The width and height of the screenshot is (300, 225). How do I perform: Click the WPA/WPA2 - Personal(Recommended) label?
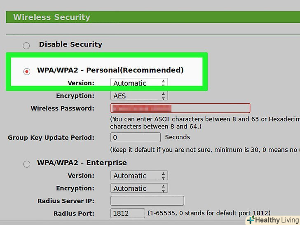tap(110, 70)
